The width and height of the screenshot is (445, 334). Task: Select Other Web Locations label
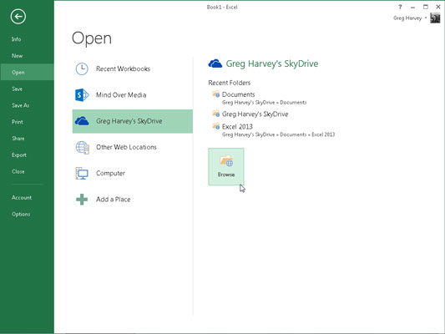click(126, 147)
